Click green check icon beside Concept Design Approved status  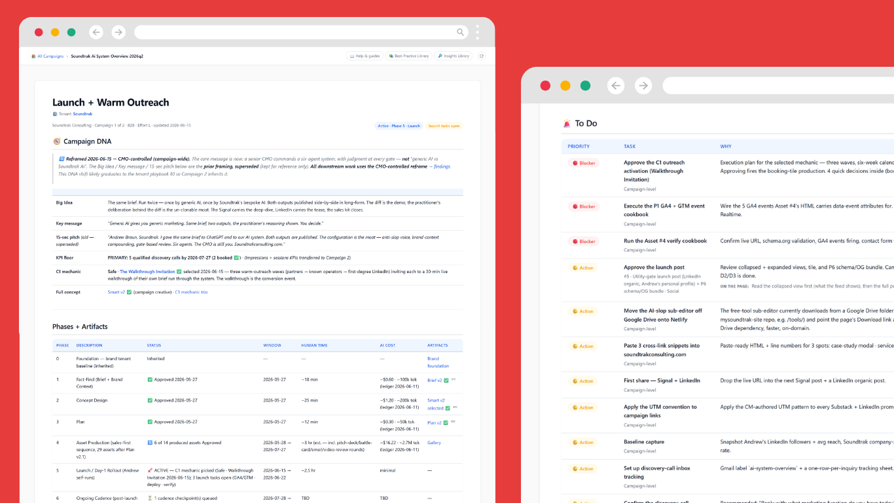[150, 400]
